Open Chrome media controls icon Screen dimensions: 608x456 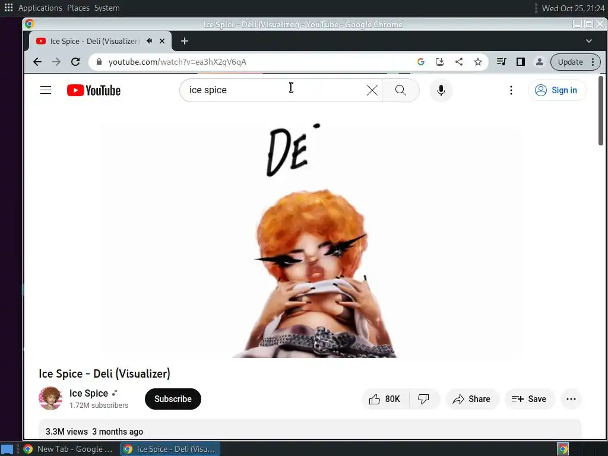pos(501,62)
